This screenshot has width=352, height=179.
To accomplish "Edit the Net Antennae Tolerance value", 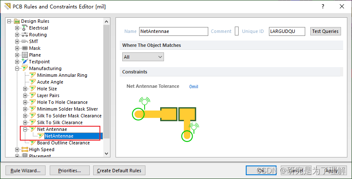I will click(193, 87).
